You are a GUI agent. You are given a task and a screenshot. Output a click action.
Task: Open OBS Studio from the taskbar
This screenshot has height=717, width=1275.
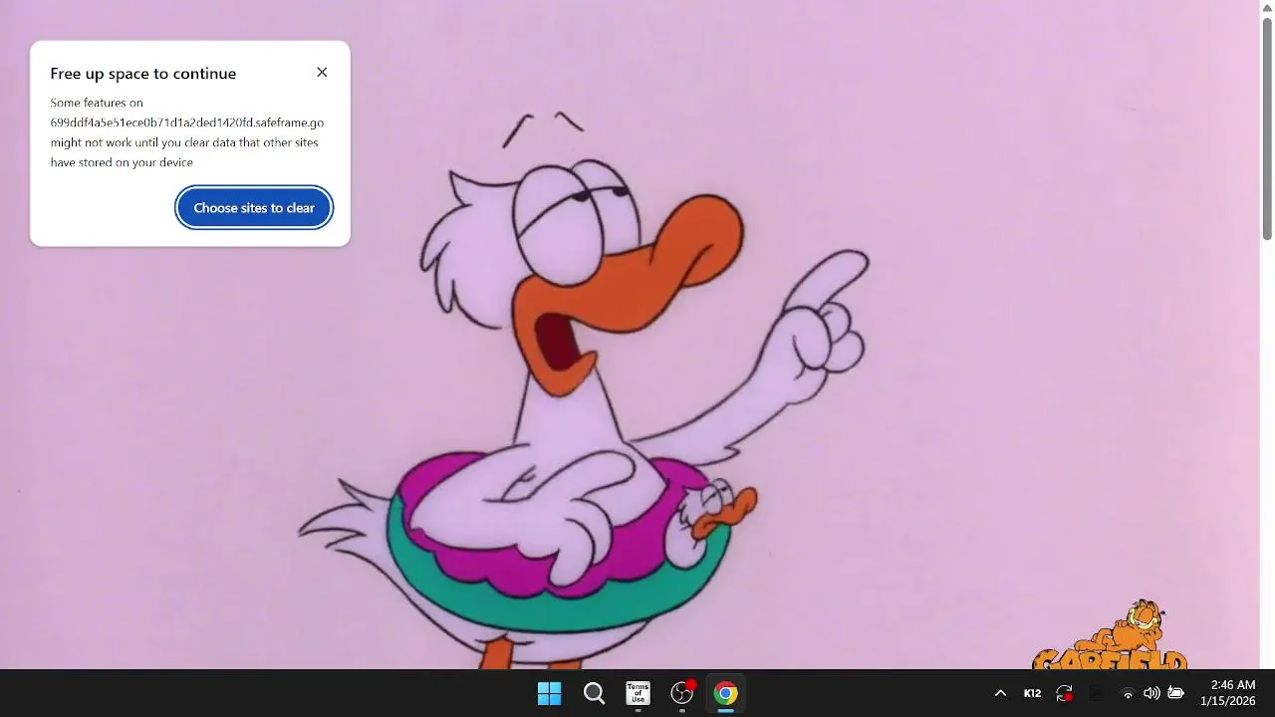[x=682, y=693]
